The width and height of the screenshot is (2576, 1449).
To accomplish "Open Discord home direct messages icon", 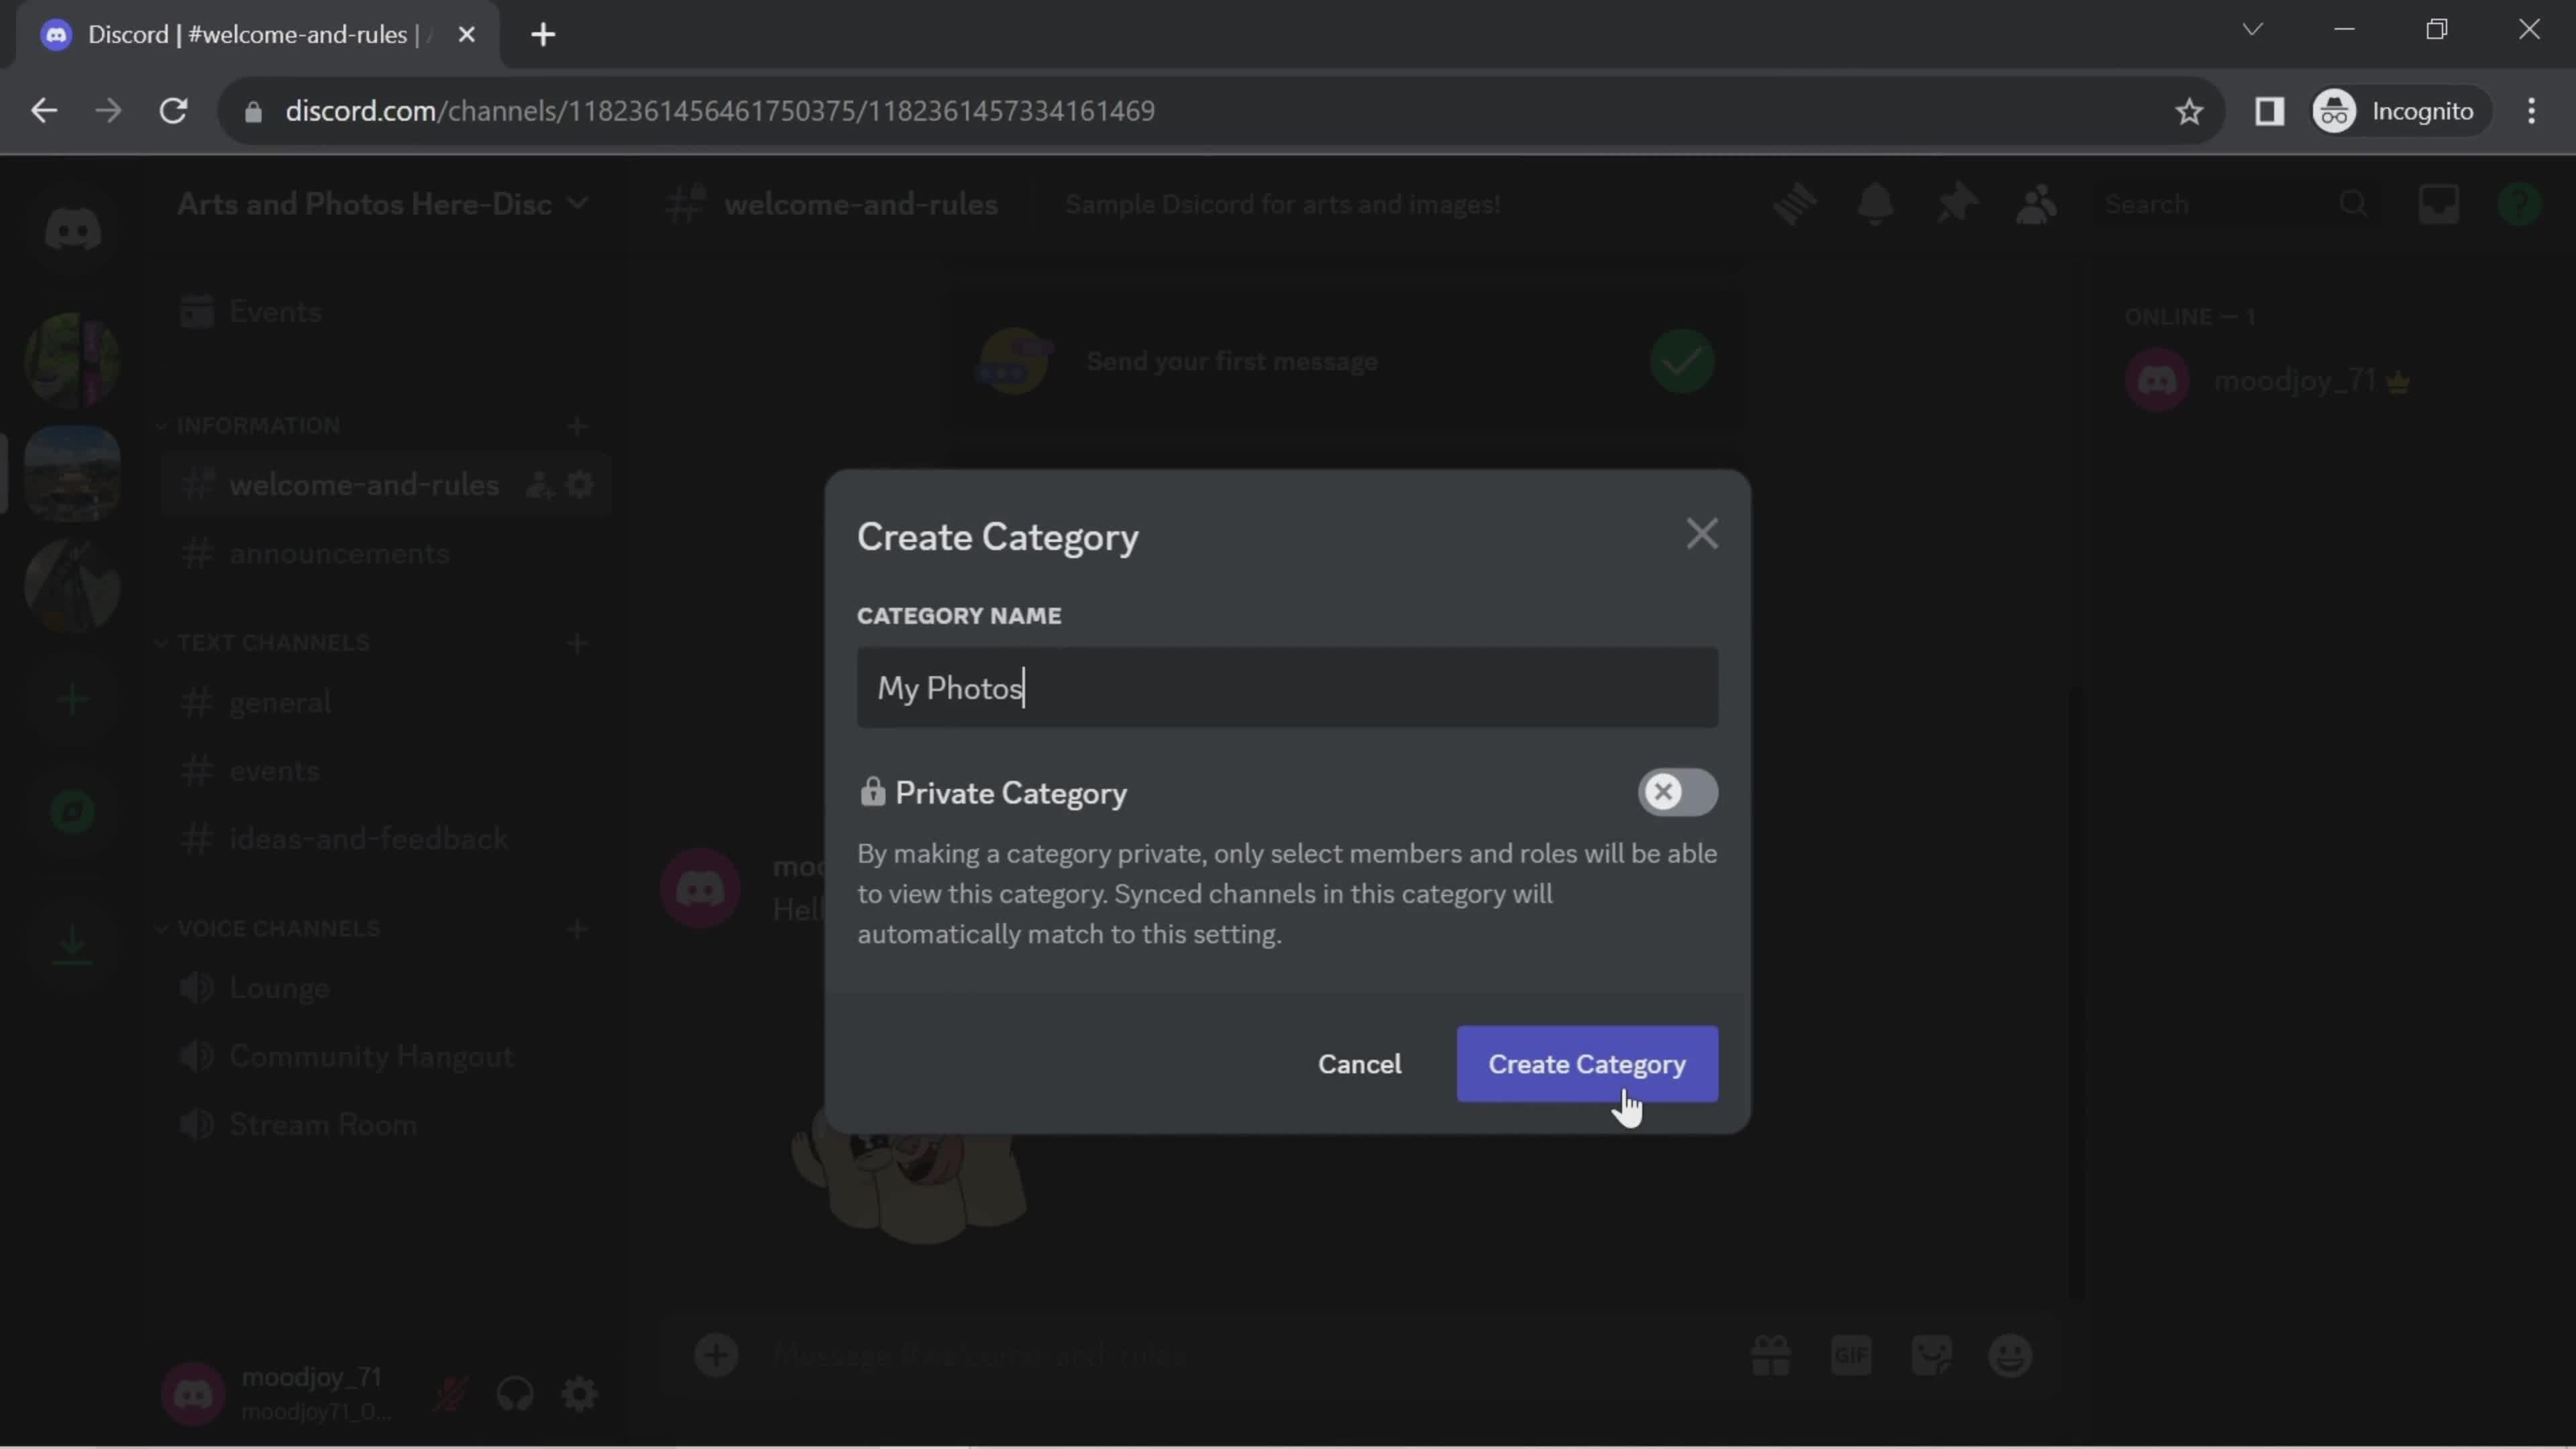I will [x=73, y=230].
